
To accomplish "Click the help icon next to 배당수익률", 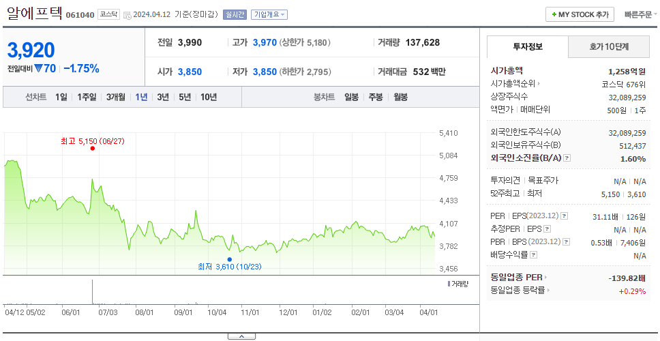I will click(533, 254).
